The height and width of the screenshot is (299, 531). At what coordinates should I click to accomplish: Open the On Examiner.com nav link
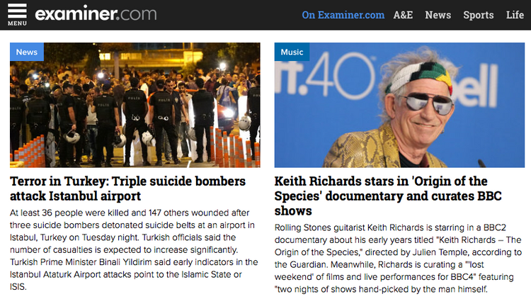pos(343,15)
